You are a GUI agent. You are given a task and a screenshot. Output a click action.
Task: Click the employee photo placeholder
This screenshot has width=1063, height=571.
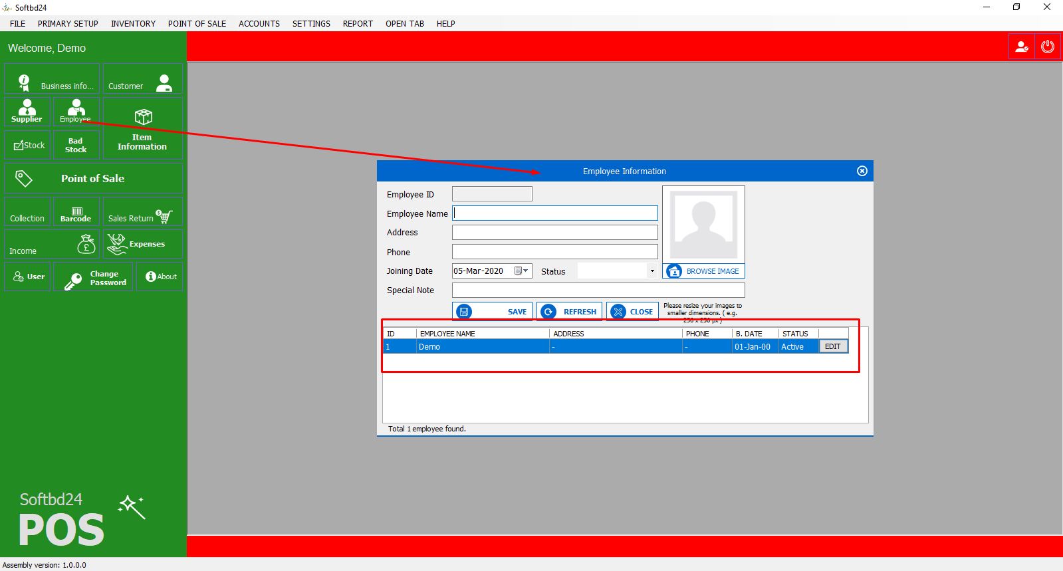pos(703,225)
